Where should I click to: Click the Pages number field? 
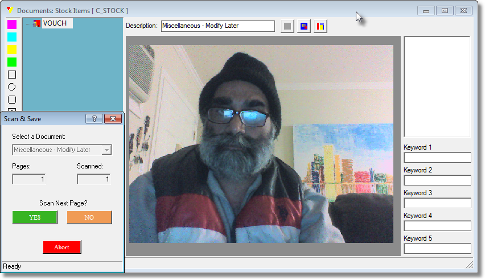tap(29, 179)
